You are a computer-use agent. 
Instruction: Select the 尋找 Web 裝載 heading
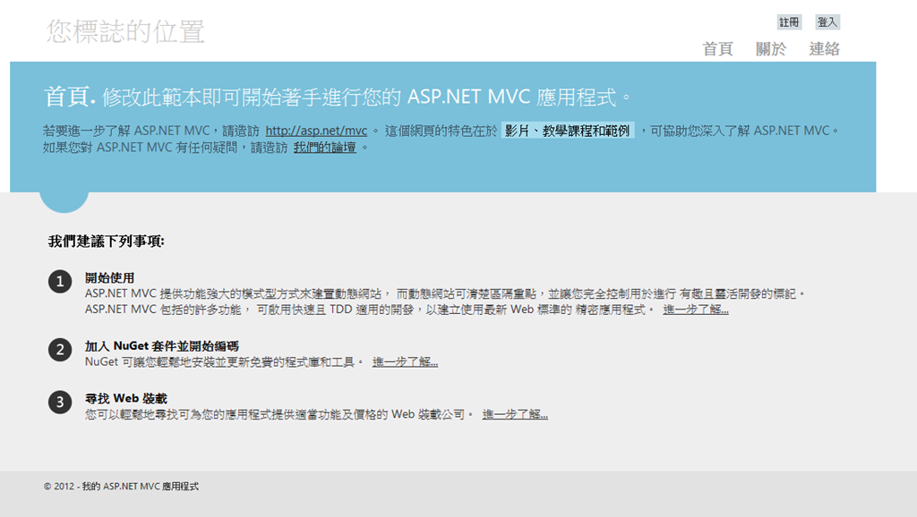pos(125,398)
